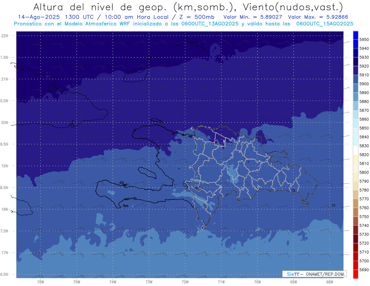Click the 5820 legend value
The image size is (370, 286).
(x=364, y=155)
